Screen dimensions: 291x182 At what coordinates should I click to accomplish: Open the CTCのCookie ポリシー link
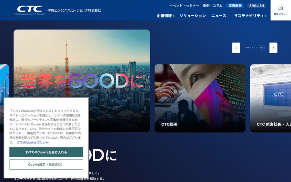33,142
